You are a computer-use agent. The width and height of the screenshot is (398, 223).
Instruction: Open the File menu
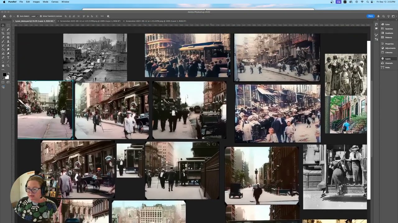[x=21, y=2]
